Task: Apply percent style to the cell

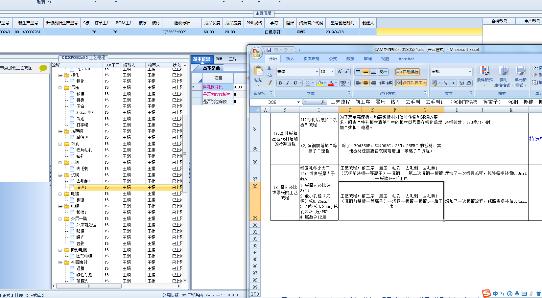Action: click(445, 83)
